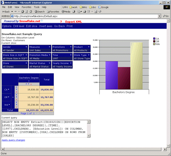Remove the WA row with red X
Screen dimensions: 171x156
pyautogui.click(x=17, y=107)
